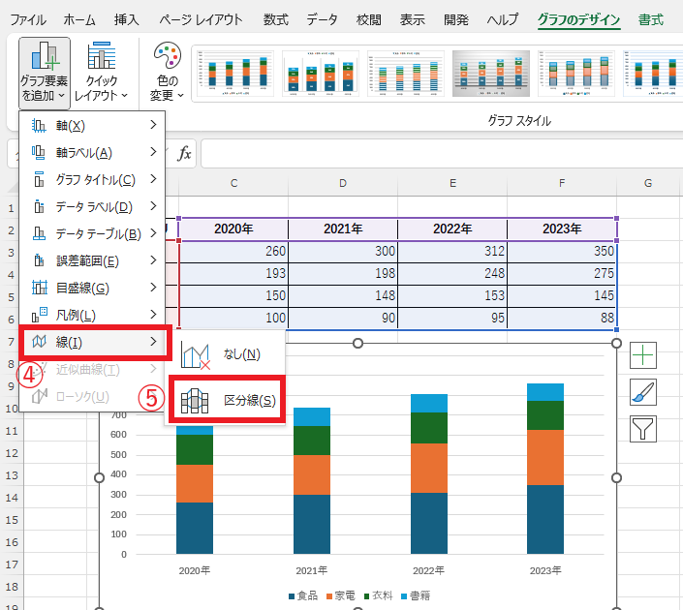
Task: Expand the 凡例(L) submenu arrow
Action: click(x=153, y=315)
